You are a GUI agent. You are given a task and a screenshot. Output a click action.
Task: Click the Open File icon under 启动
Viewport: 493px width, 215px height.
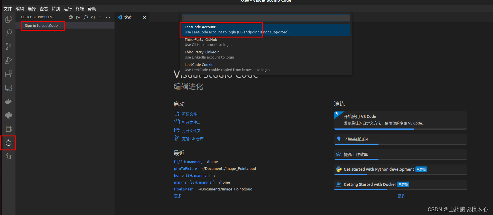[x=177, y=122]
